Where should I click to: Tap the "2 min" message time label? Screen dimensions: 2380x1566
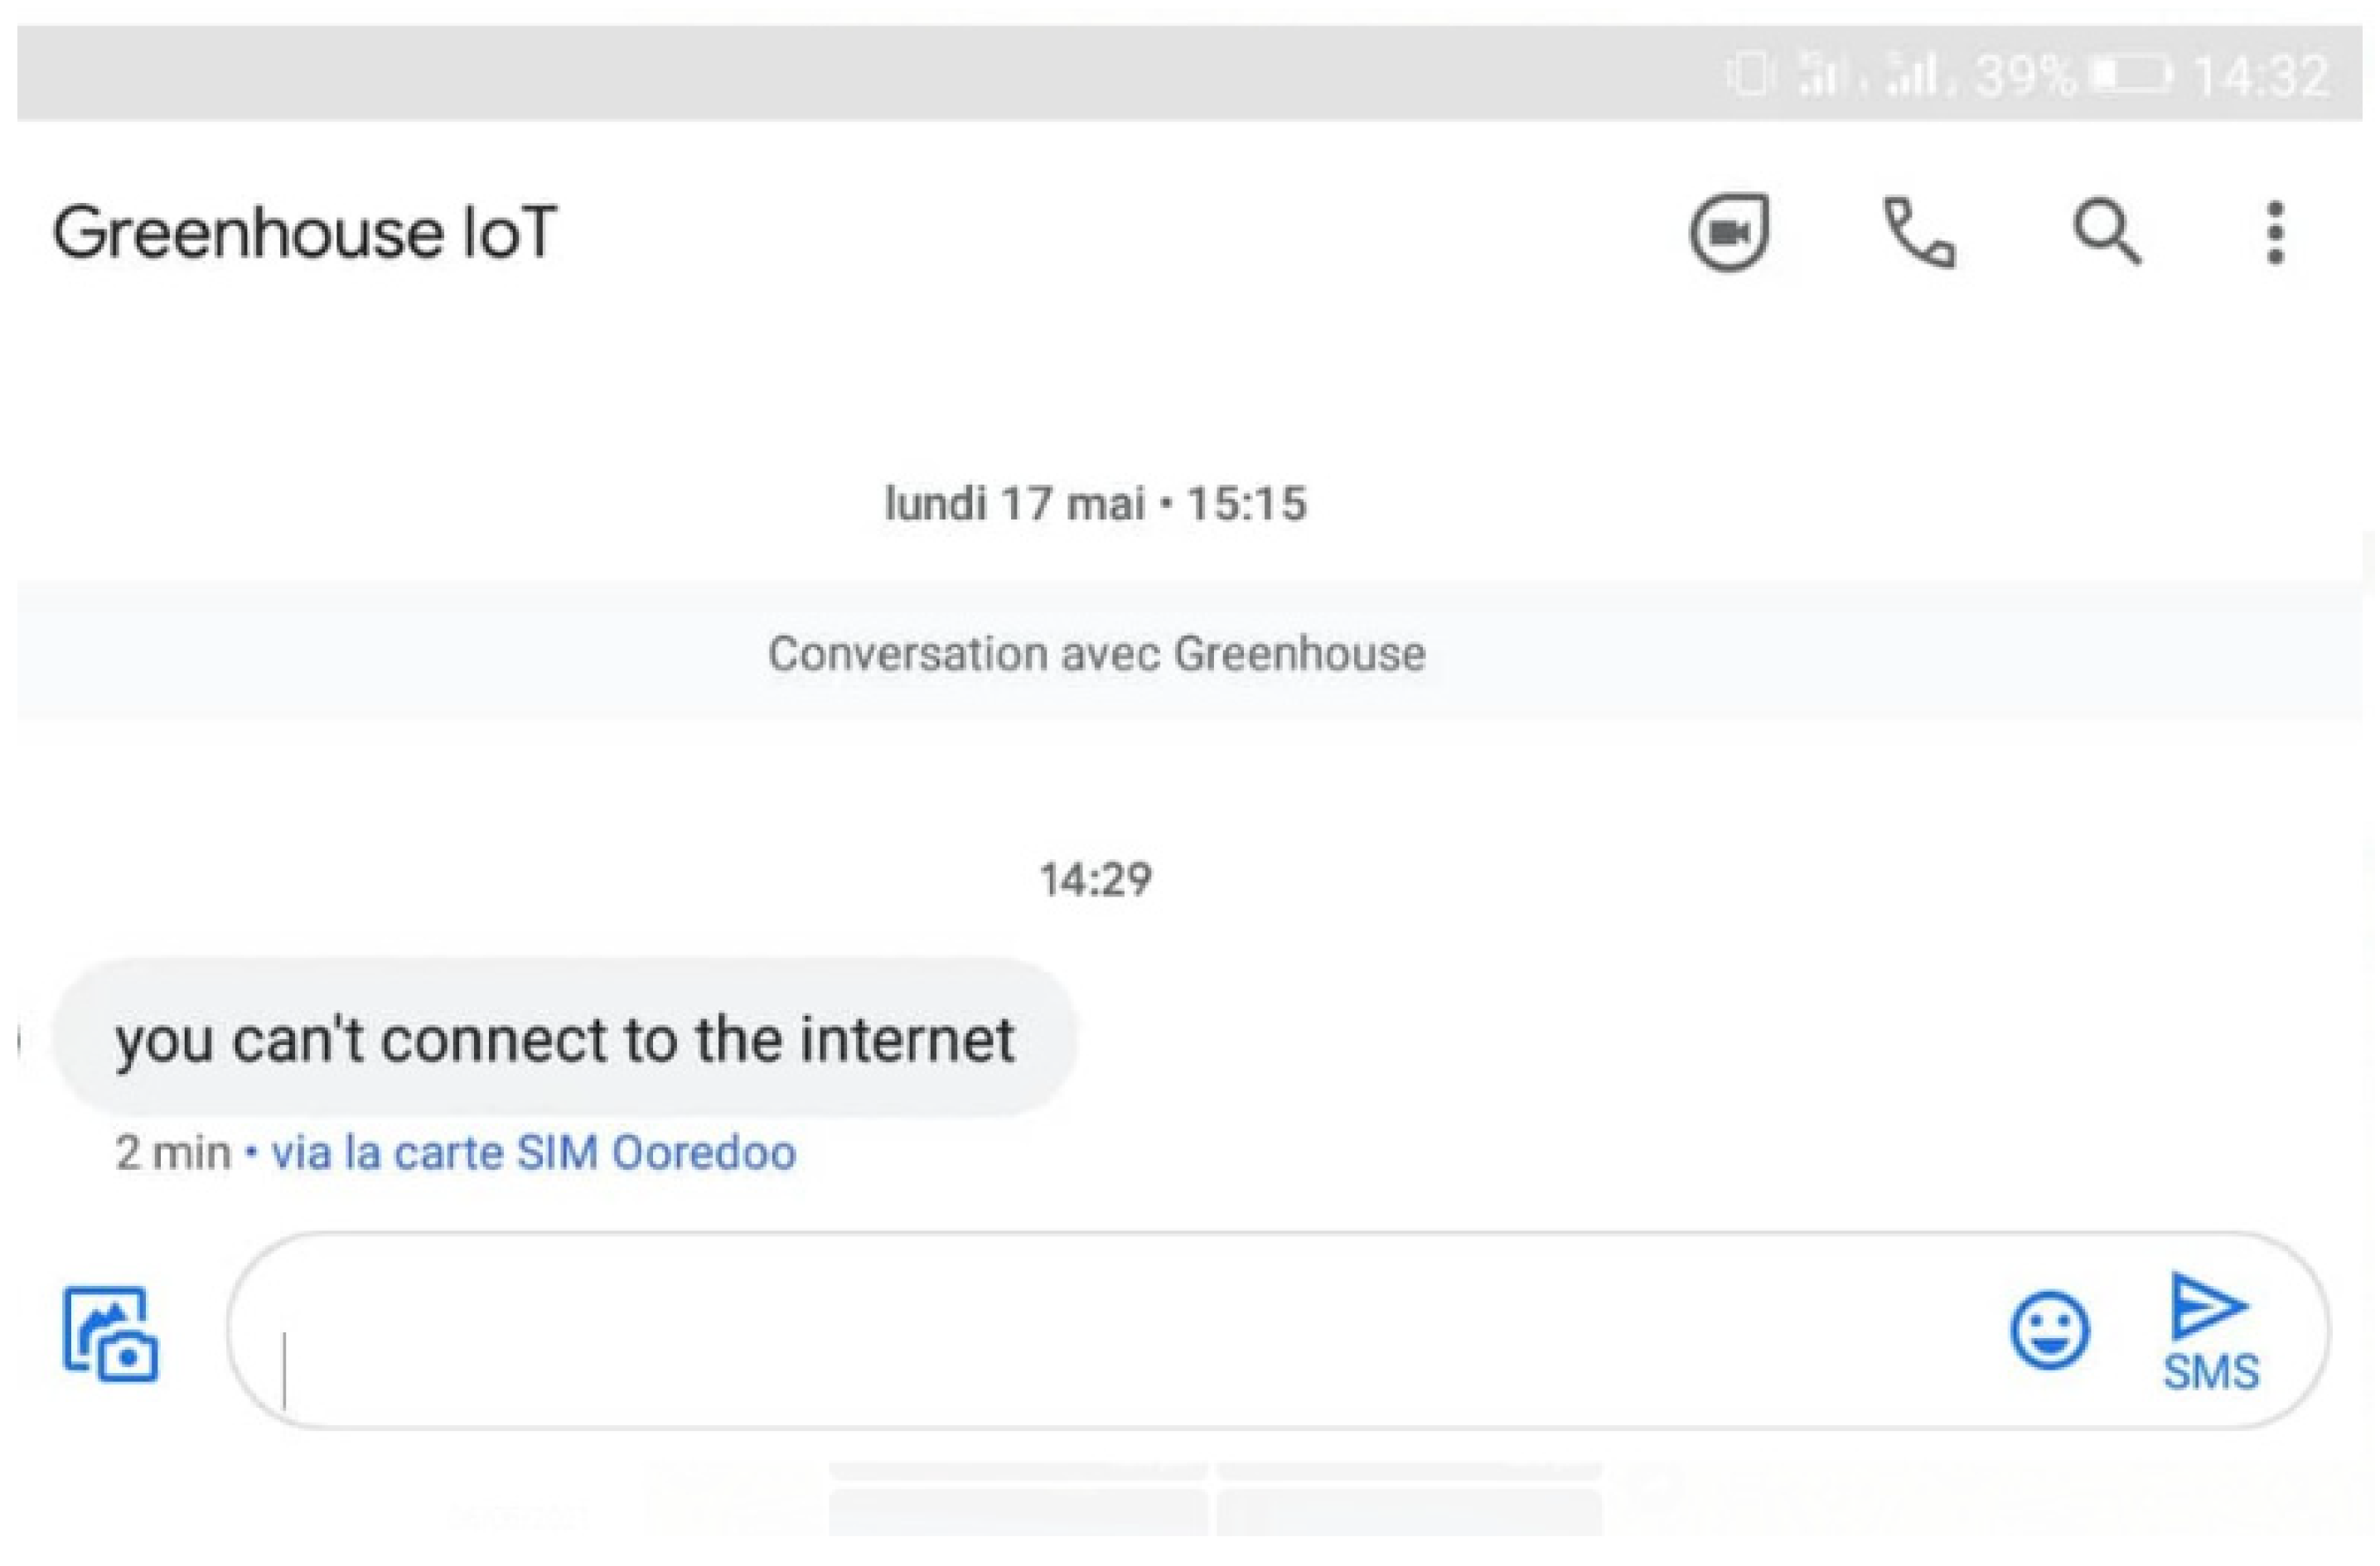tap(172, 1152)
